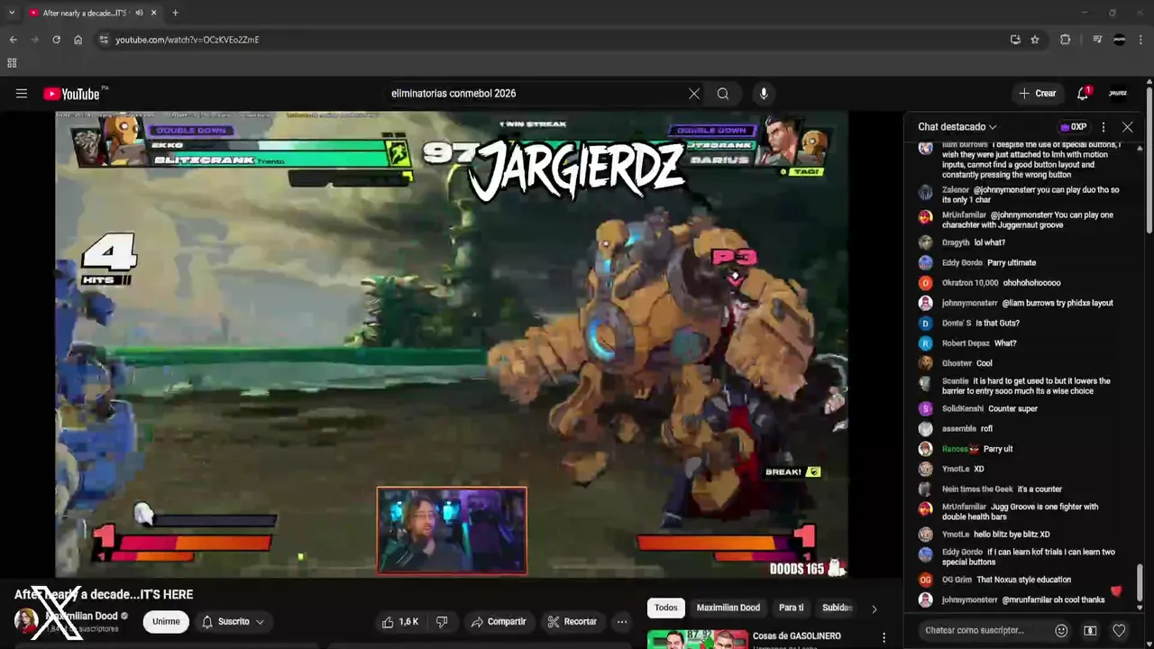
Task: Dislike the video with thumbs down
Action: [x=442, y=622]
